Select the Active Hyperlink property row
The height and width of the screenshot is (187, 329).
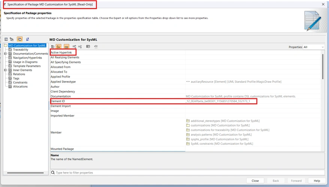185,53
